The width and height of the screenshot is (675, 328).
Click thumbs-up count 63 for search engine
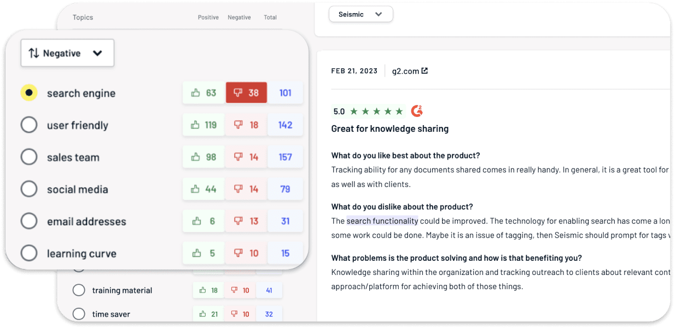click(203, 93)
